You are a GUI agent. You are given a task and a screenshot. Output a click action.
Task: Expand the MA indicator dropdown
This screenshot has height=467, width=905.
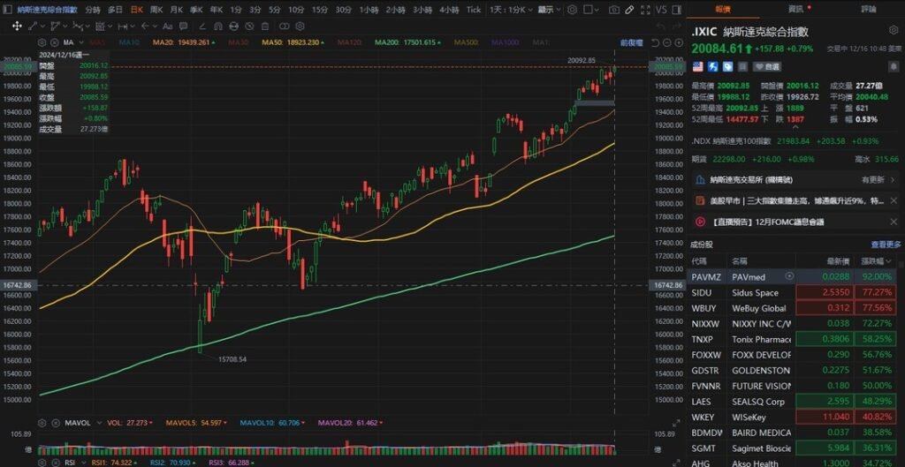[x=81, y=42]
